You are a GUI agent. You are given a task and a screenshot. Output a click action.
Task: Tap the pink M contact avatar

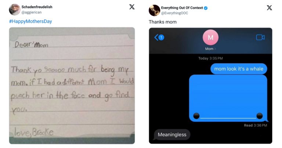pyautogui.click(x=210, y=37)
